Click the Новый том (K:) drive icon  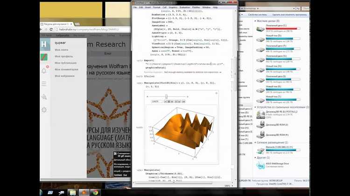[x=260, y=90]
